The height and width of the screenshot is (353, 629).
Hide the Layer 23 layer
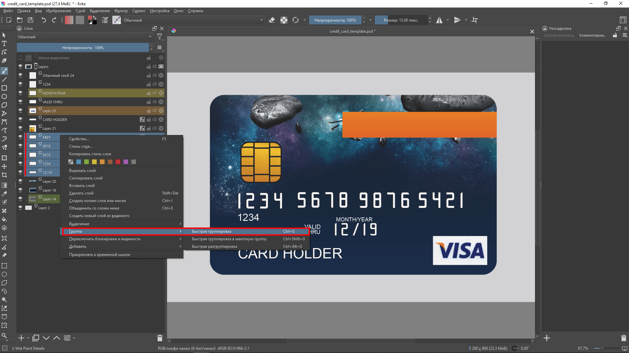pos(20,110)
